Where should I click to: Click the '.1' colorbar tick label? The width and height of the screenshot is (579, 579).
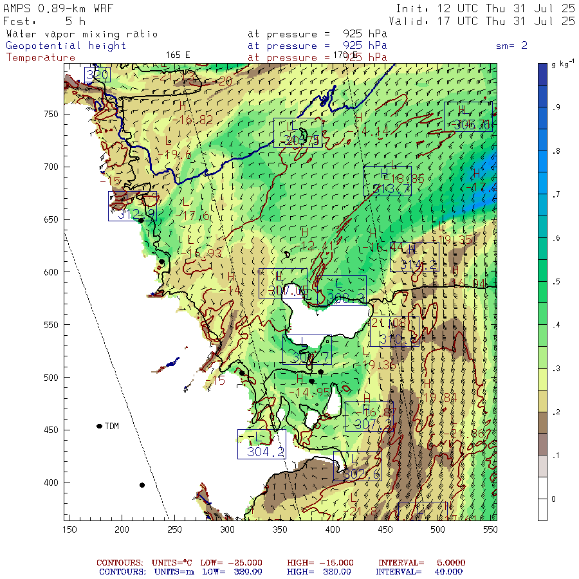[556, 455]
